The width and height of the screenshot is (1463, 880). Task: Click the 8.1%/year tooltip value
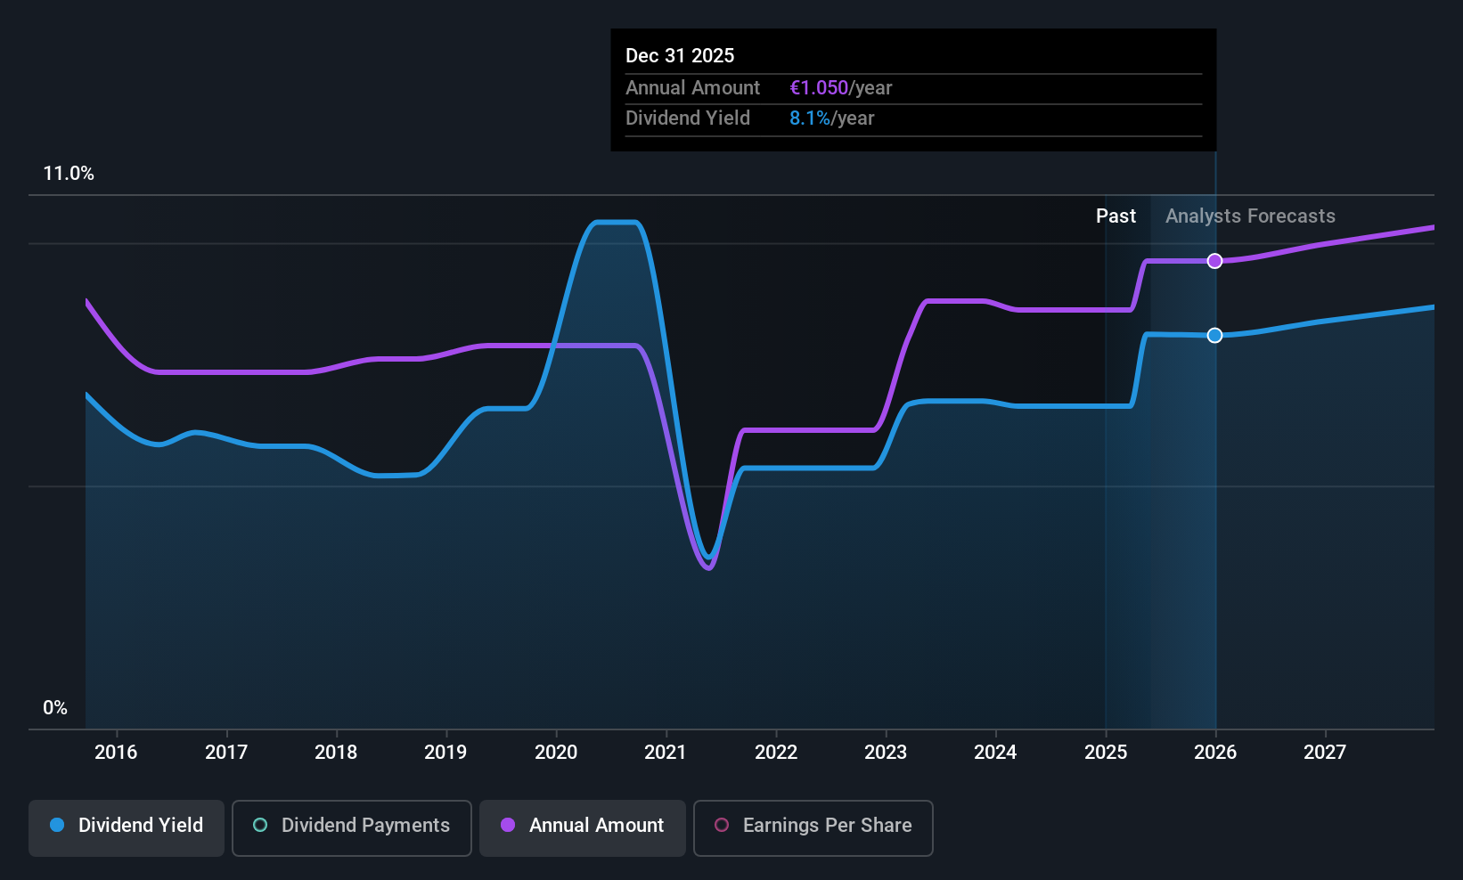pos(831,118)
